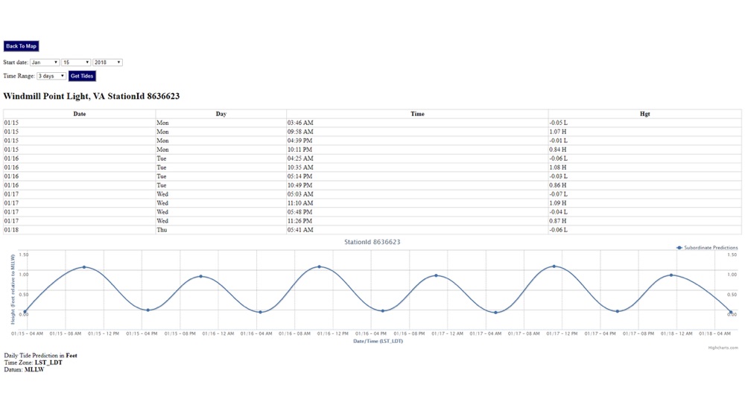Image resolution: width=745 pixels, height=419 pixels.
Task: Click the 01/15 04:39 PM low tide chart point
Action: pos(148,310)
